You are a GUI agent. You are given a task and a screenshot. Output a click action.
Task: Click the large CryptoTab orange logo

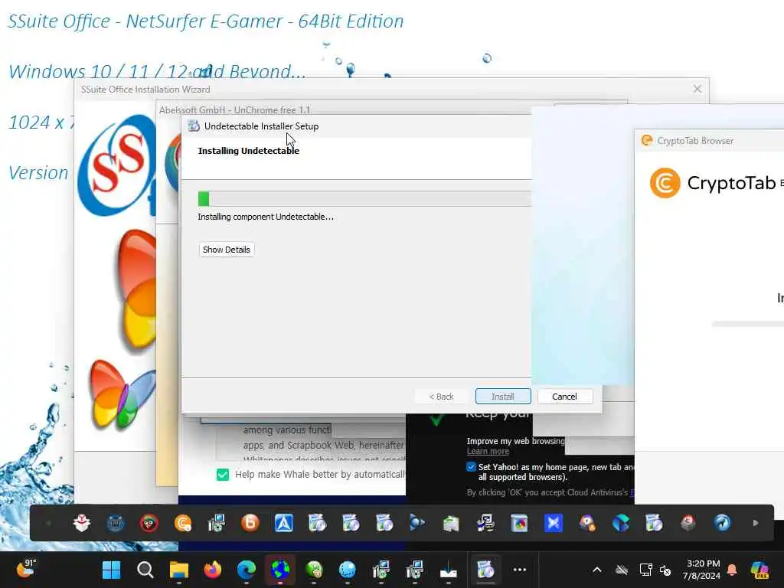pyautogui.click(x=665, y=183)
